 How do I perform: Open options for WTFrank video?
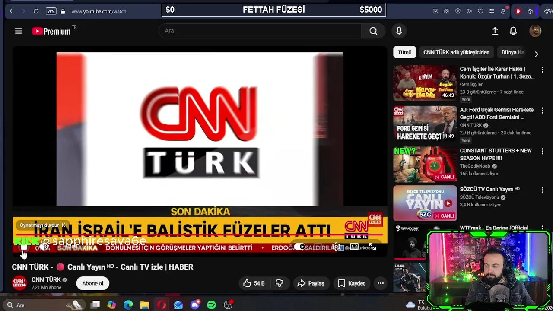click(543, 228)
